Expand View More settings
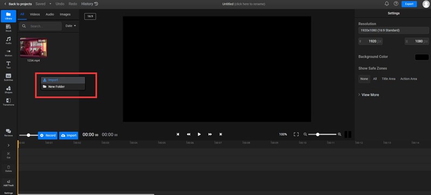The width and height of the screenshot is (431, 195). (369, 95)
